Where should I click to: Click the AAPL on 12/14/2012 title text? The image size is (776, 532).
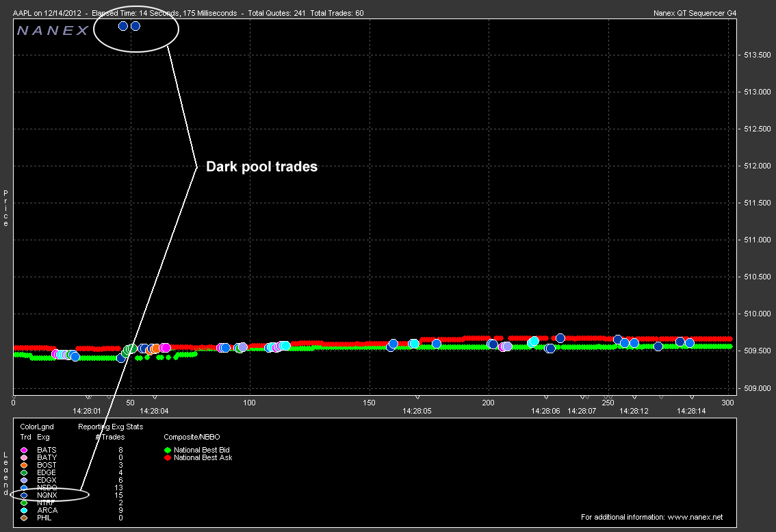coord(47,14)
